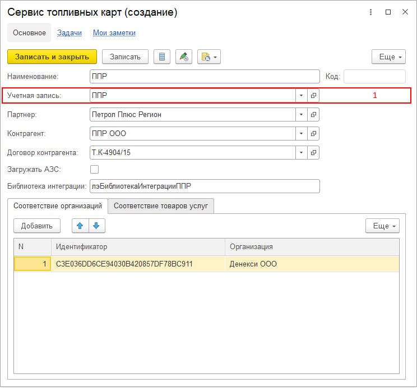
Task: Click the Добавить button above the table
Action: [x=36, y=226]
